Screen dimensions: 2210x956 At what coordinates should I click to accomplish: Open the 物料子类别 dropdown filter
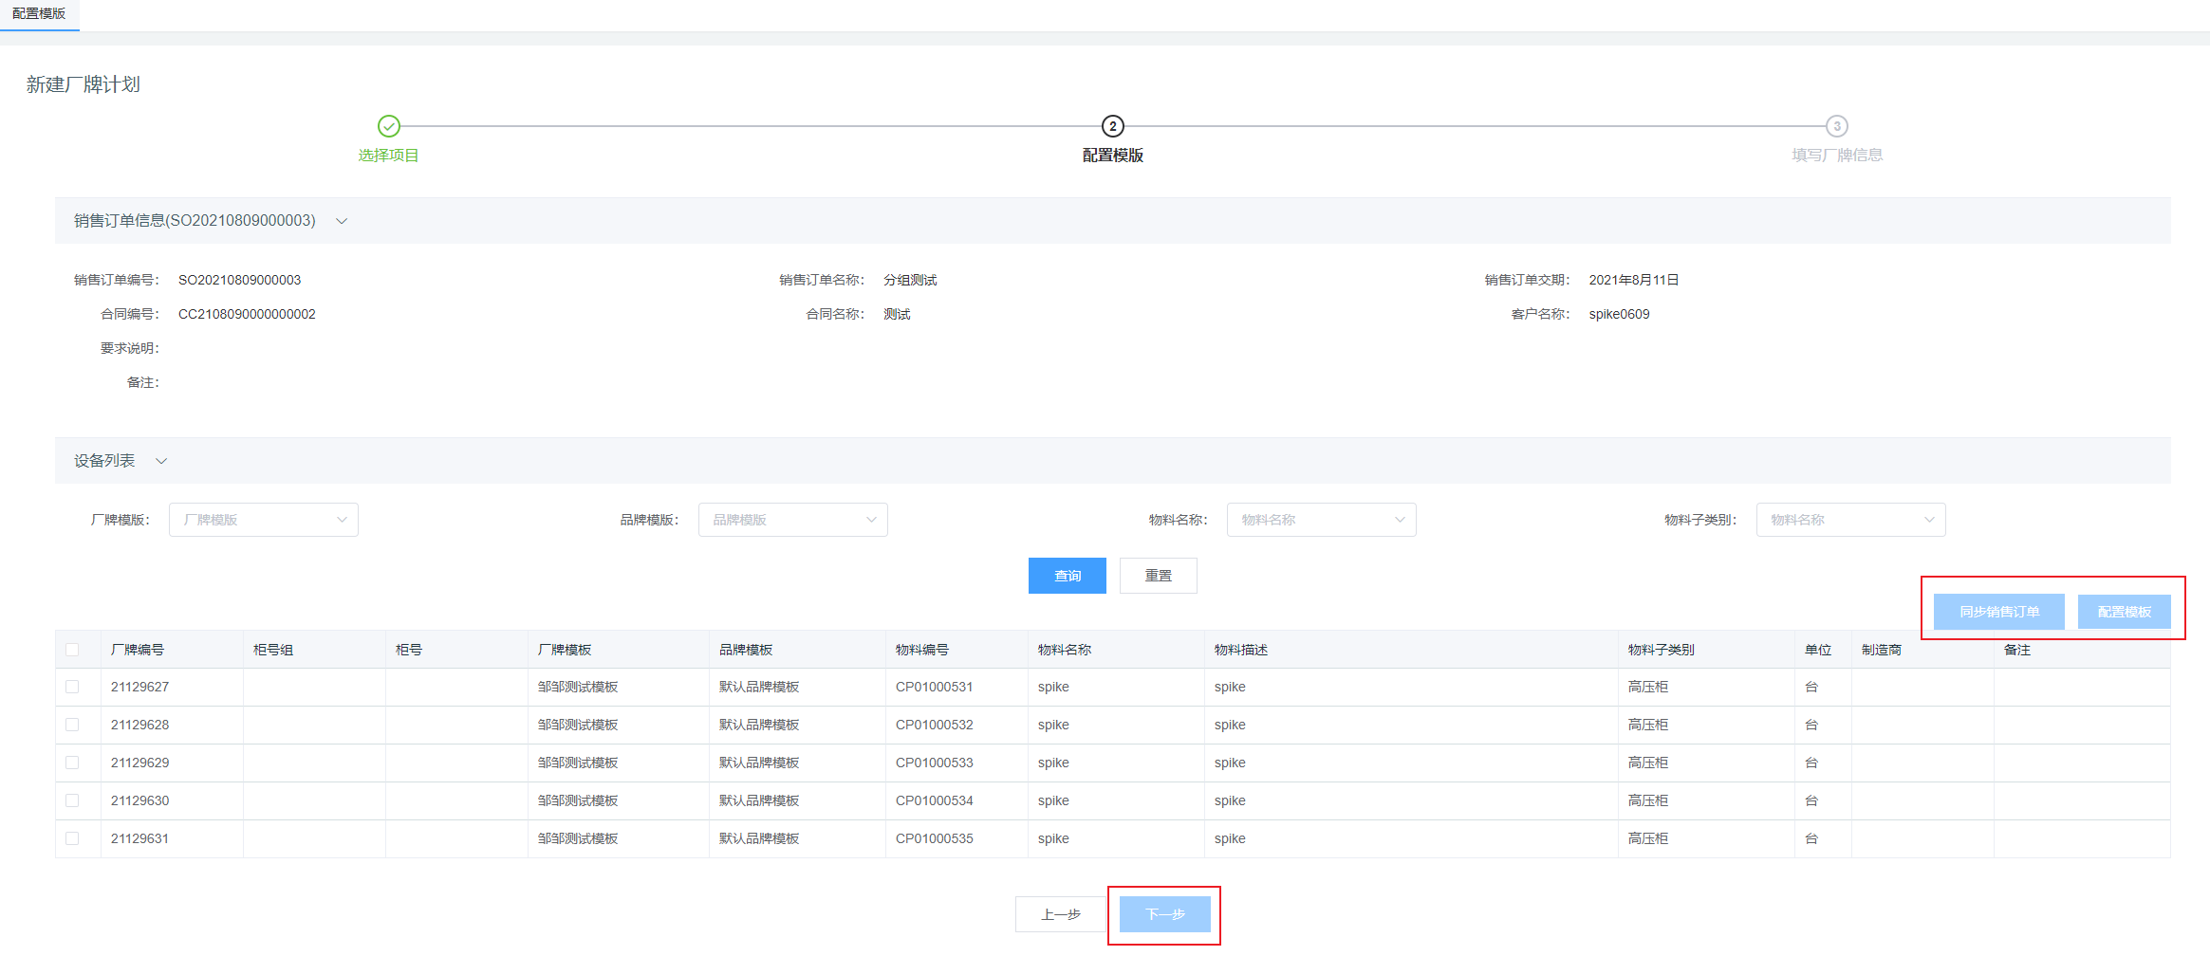[1850, 520]
